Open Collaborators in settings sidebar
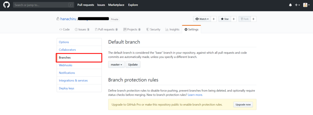This screenshot has height=115, width=313. click(79, 50)
